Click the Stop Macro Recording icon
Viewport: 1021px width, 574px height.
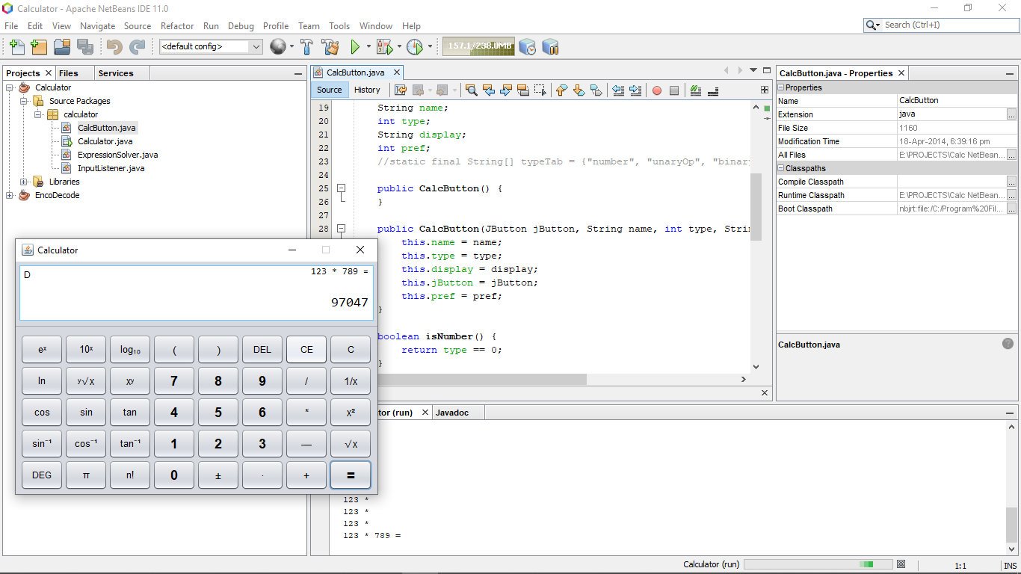pyautogui.click(x=674, y=90)
